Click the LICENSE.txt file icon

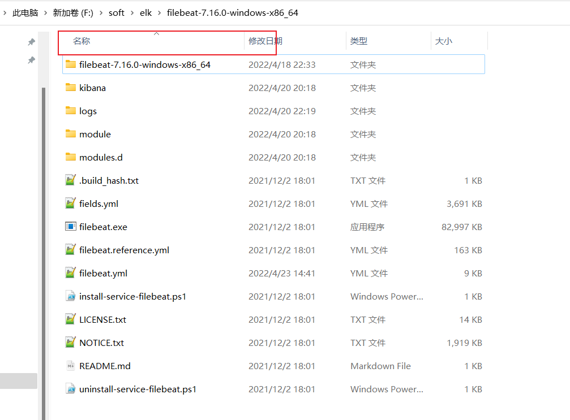click(x=71, y=319)
